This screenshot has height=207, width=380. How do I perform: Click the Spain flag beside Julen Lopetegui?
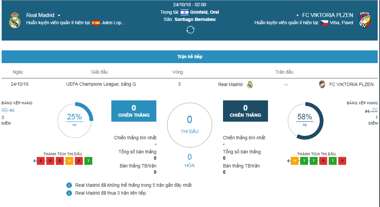(x=96, y=23)
